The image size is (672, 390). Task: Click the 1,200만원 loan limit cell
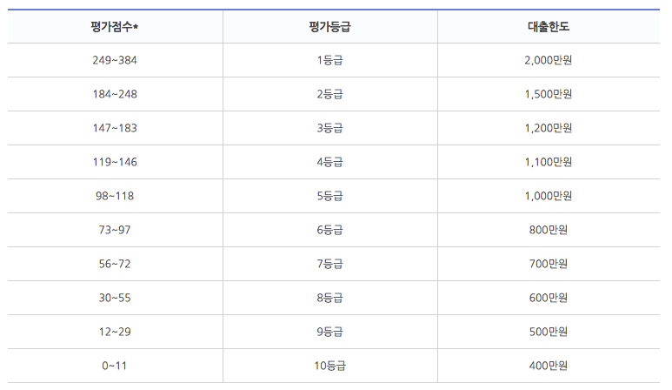tap(548, 128)
